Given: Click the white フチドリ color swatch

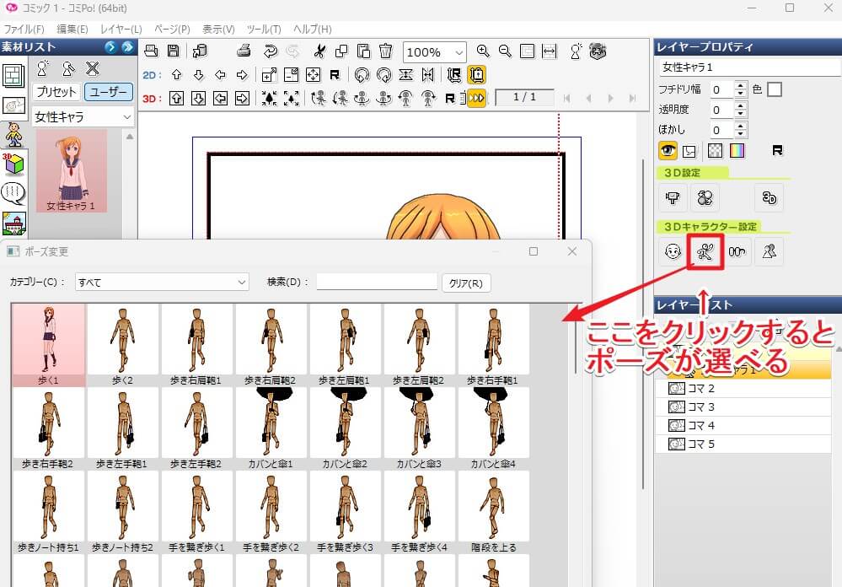Looking at the screenshot, I should point(775,89).
